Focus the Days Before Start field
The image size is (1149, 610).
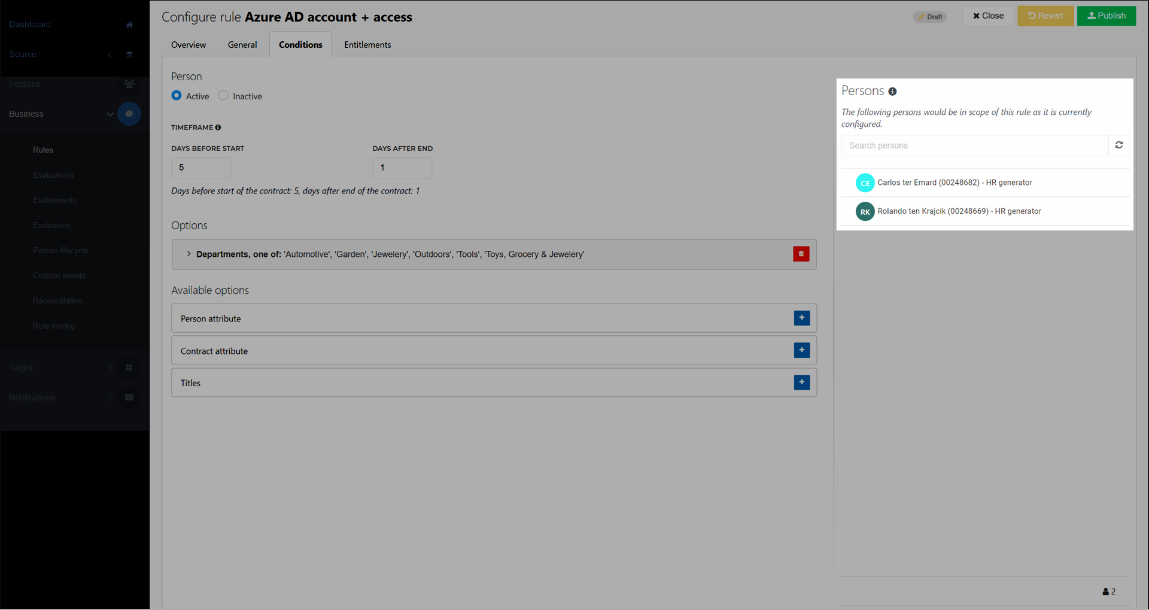click(201, 168)
